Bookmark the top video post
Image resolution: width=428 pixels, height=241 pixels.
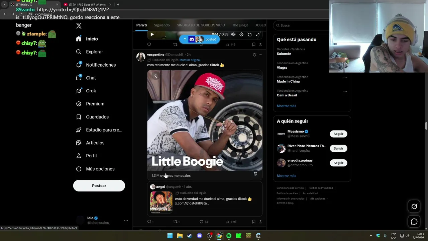point(254,45)
